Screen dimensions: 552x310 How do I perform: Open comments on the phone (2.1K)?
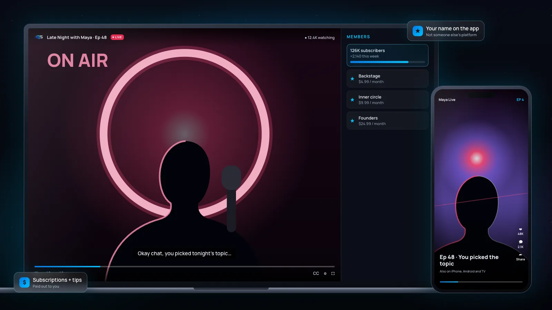coord(521,242)
